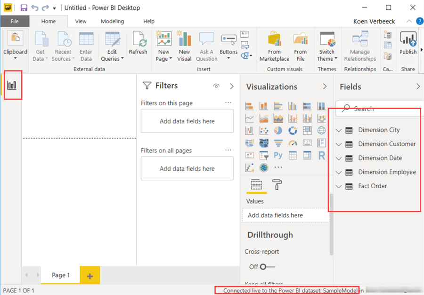Open the Clipboard dropdown

point(15,58)
